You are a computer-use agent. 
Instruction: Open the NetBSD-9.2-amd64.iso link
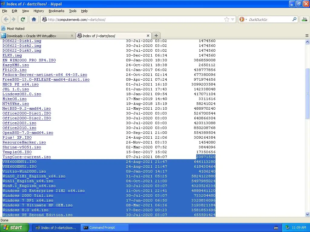click(27, 108)
